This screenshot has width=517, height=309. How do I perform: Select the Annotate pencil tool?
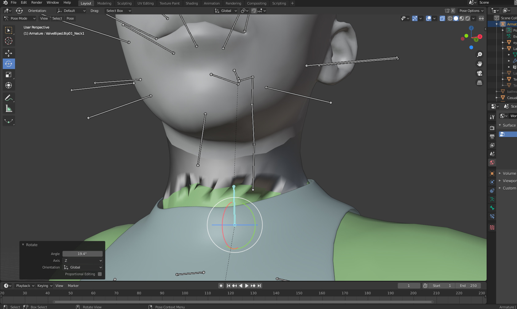tap(9, 98)
